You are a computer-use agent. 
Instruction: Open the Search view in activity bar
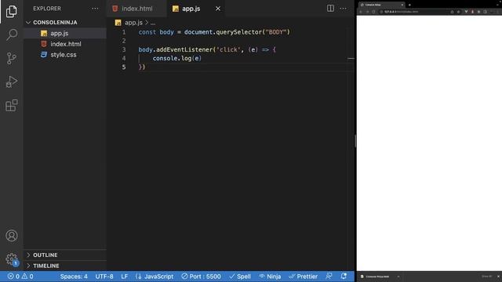tap(12, 34)
